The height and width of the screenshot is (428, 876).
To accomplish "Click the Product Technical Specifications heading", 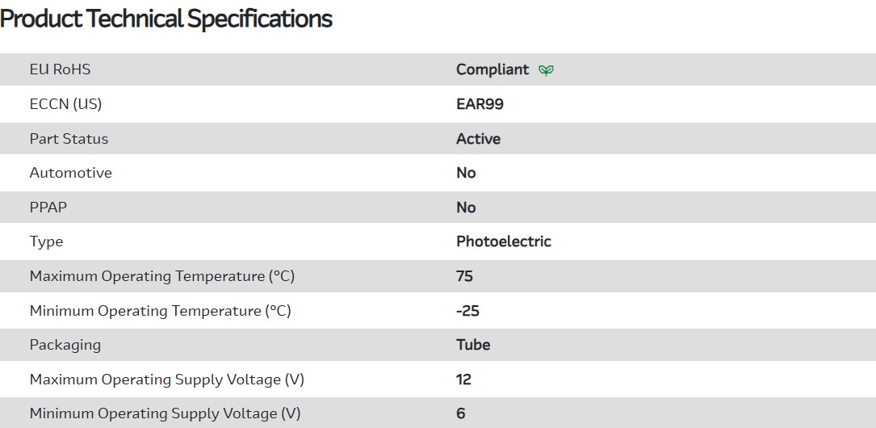I will pos(166,19).
